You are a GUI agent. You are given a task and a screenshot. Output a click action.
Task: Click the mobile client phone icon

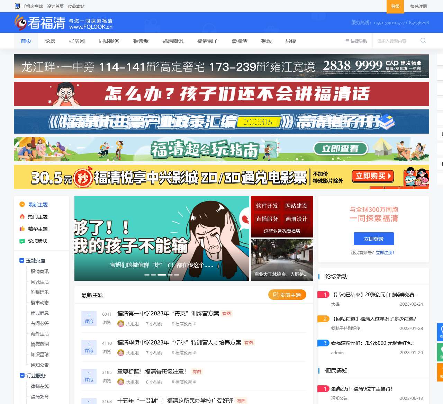coord(17,6)
